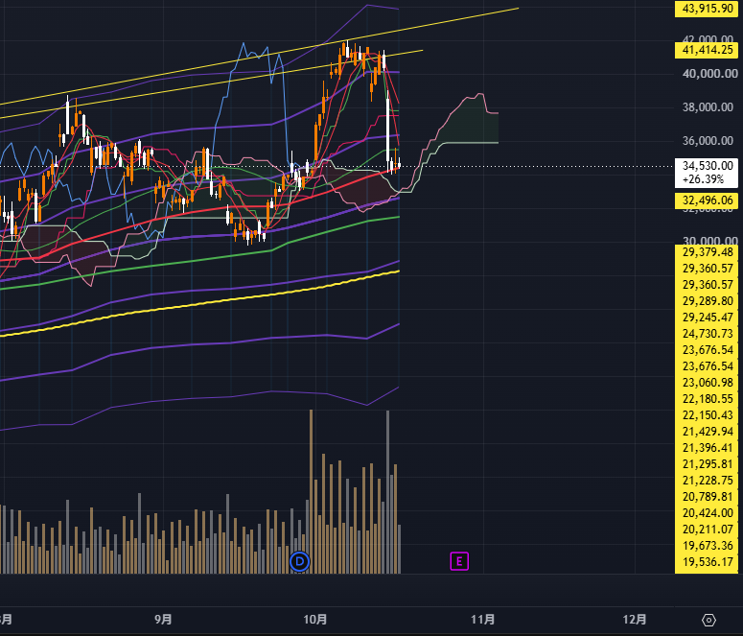Select the 41,414.25 price label
743x636 pixels.
[x=706, y=50]
